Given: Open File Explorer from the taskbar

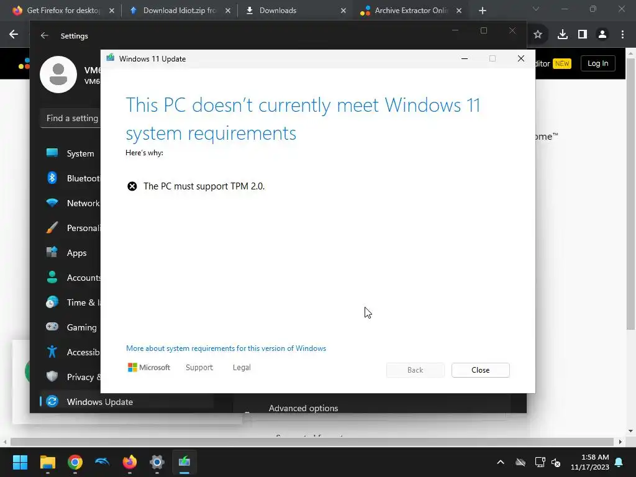Looking at the screenshot, I should [47, 462].
